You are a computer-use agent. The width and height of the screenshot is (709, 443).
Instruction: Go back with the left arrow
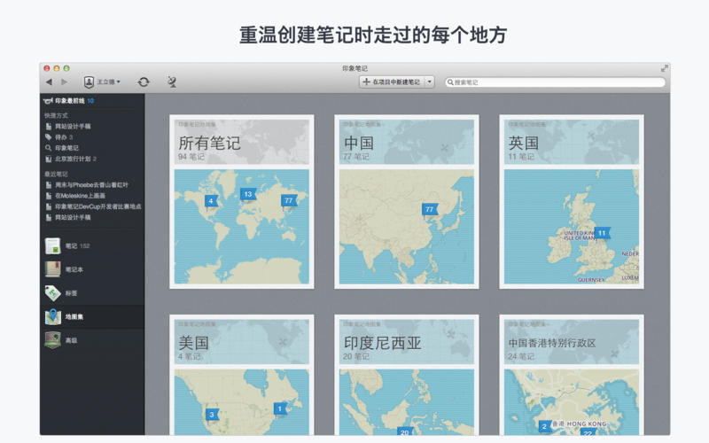(x=49, y=82)
